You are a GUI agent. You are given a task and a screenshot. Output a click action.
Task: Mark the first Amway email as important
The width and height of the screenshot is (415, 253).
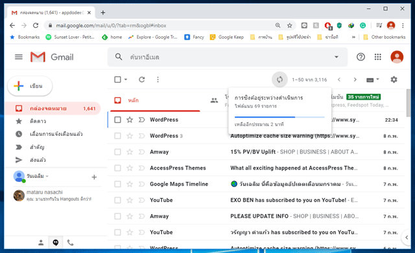tap(141, 152)
